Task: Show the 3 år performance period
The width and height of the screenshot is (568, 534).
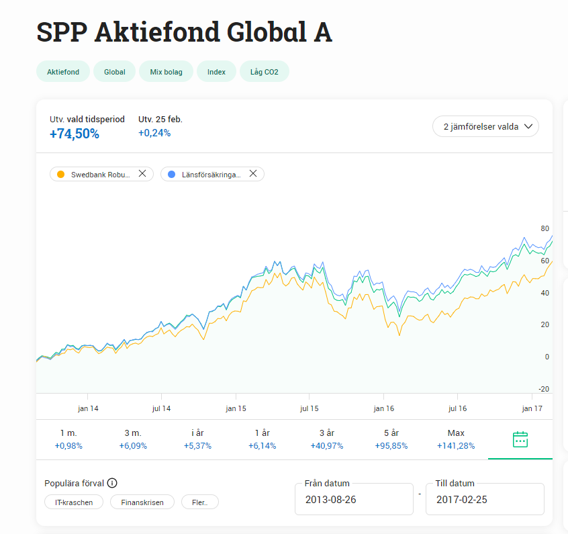Action: [x=327, y=439]
